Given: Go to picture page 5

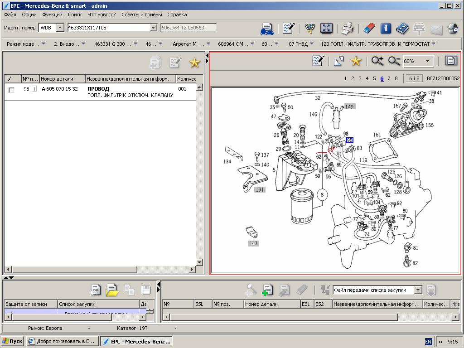Looking at the screenshot, I should click(x=374, y=78).
